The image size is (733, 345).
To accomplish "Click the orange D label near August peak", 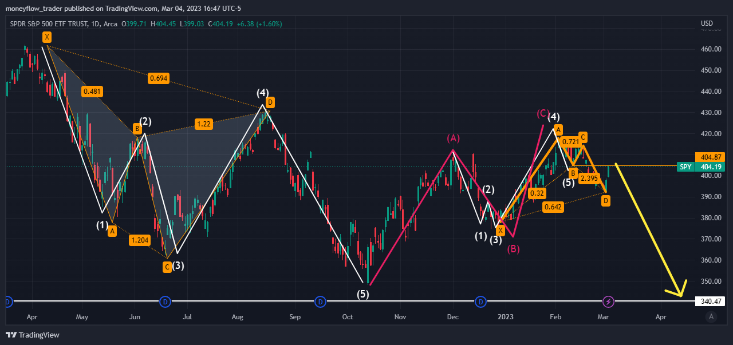I will [270, 102].
